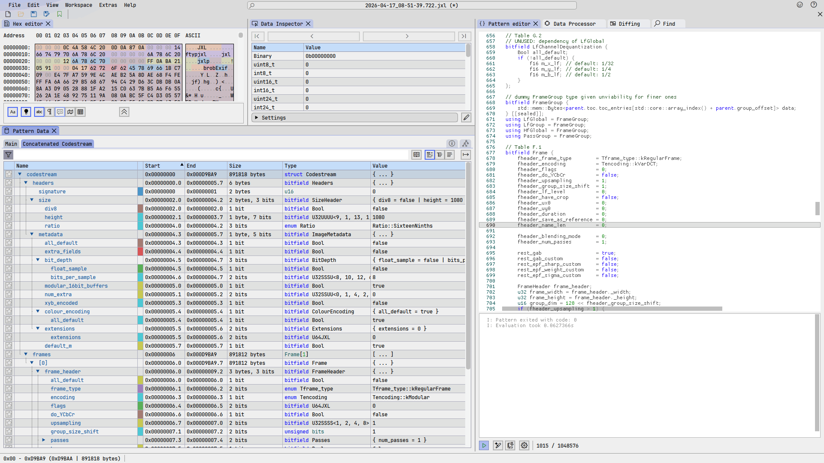
Task: Switch to the Main tab in Pattern Data
Action: pos(11,144)
